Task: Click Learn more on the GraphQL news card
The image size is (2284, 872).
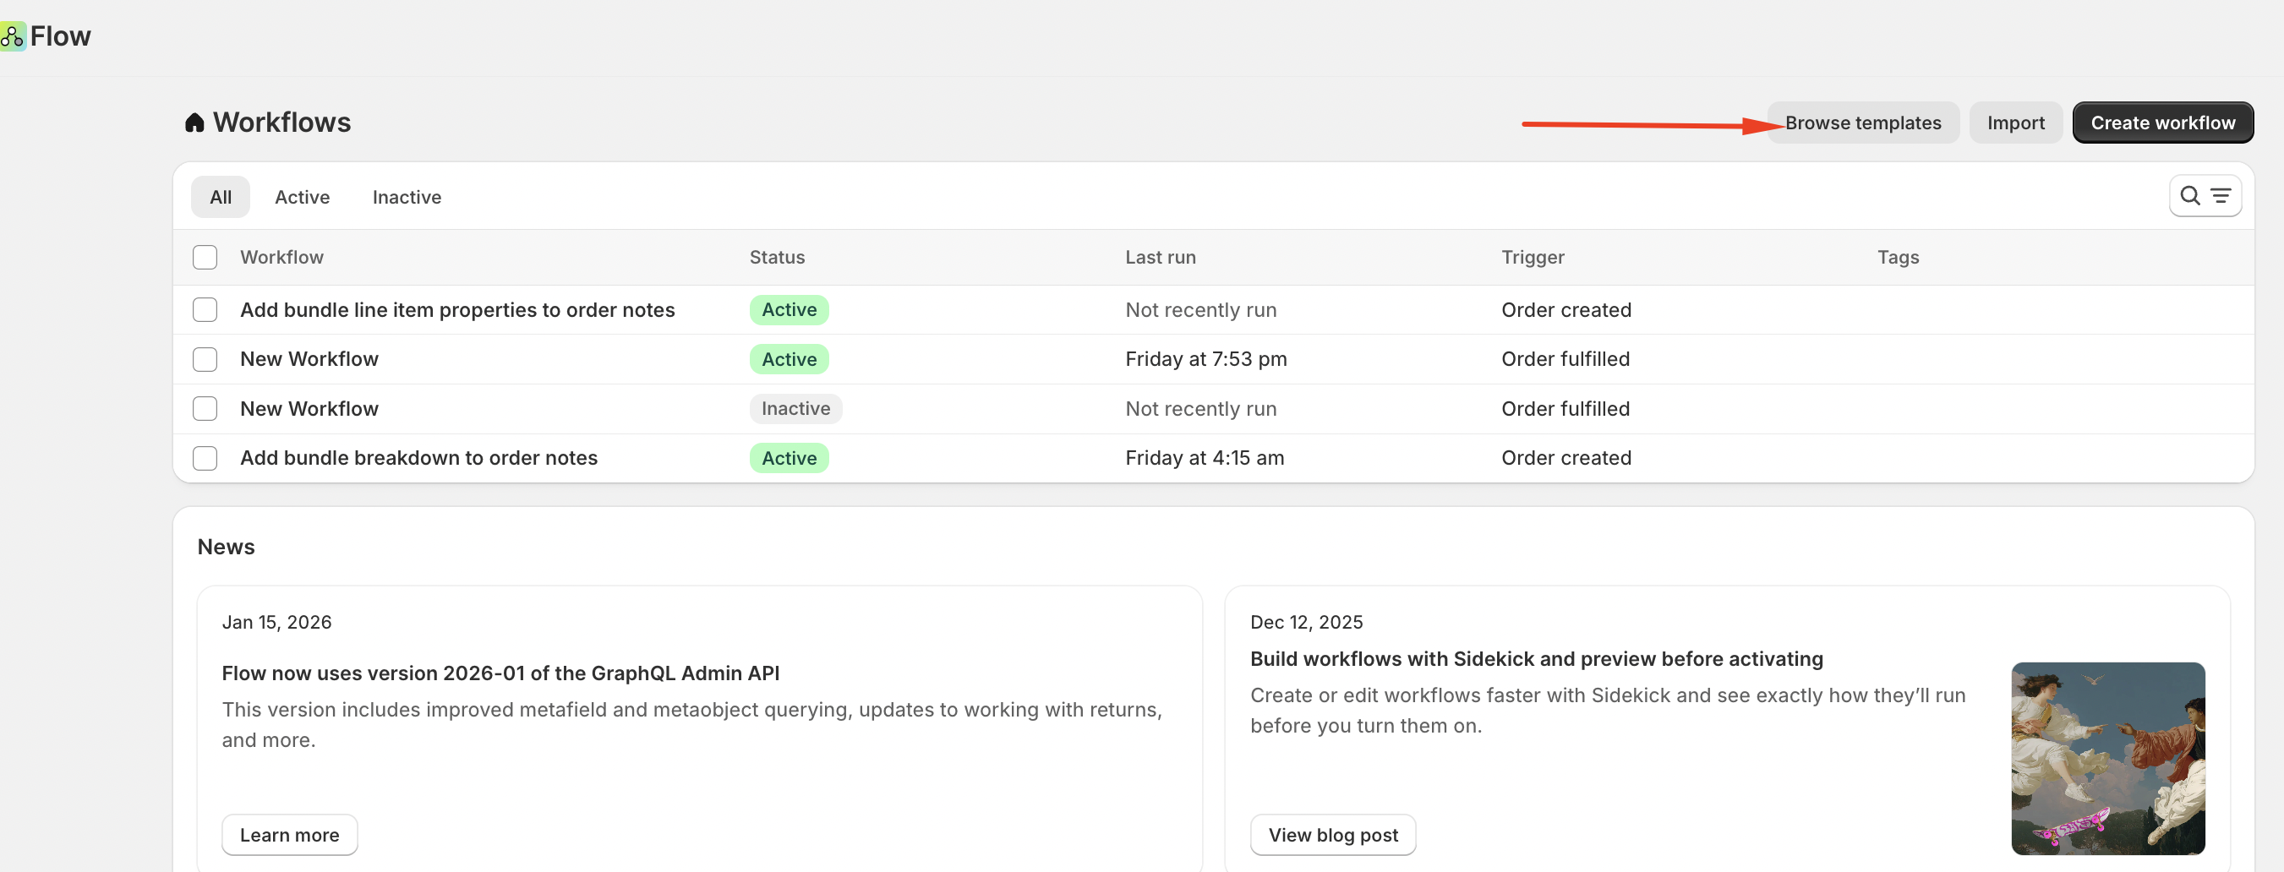Action: [x=289, y=835]
